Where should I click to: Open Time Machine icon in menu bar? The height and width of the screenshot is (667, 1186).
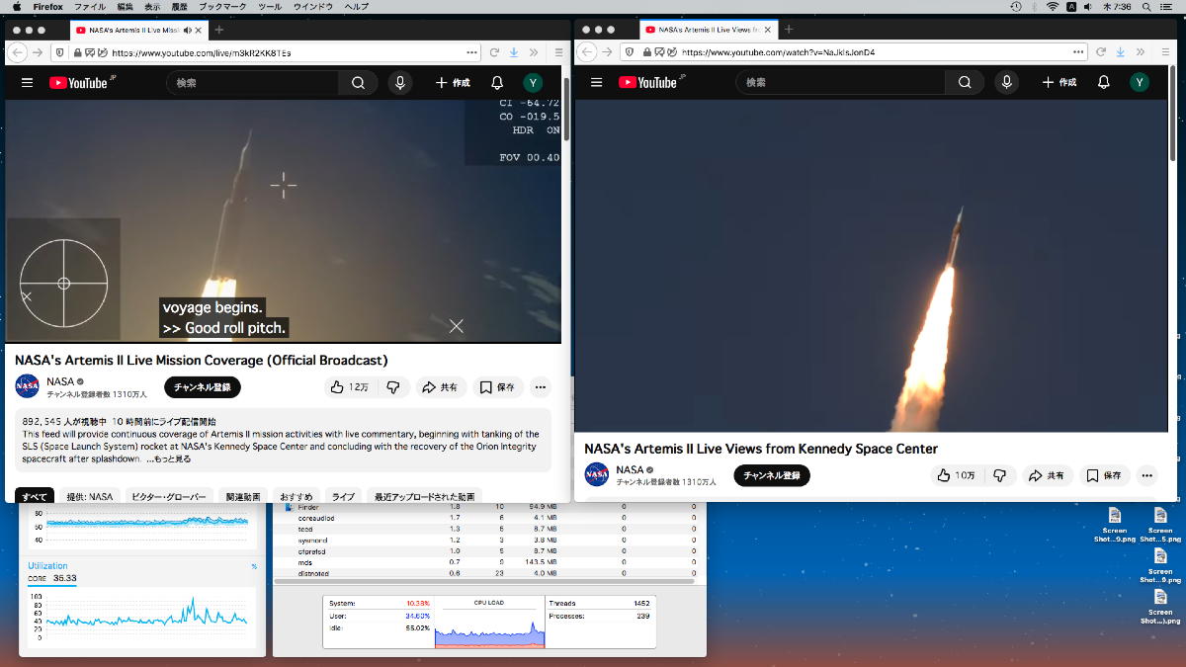click(x=1016, y=6)
